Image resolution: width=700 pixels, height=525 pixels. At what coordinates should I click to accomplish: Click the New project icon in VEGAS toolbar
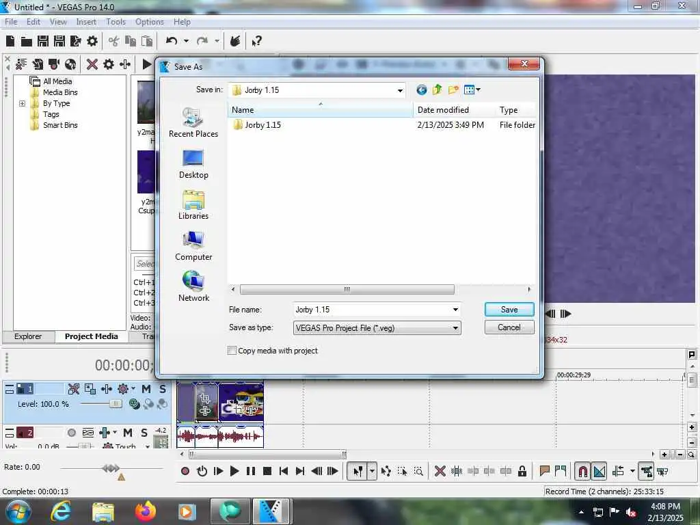pyautogui.click(x=10, y=41)
